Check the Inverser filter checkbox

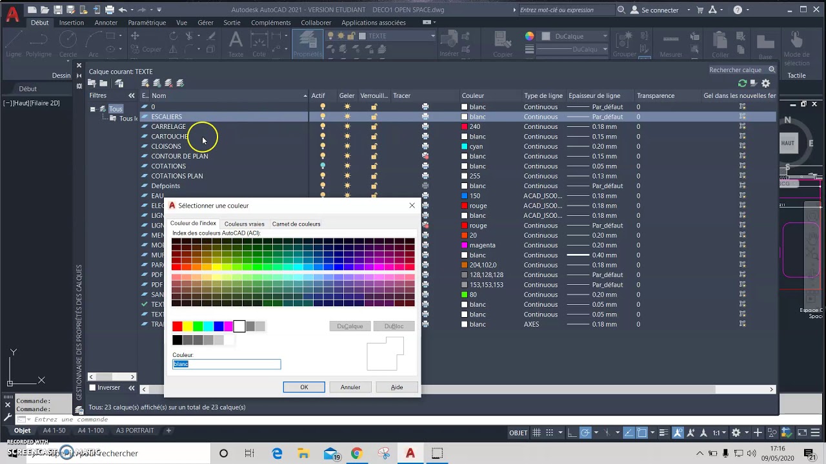click(92, 387)
